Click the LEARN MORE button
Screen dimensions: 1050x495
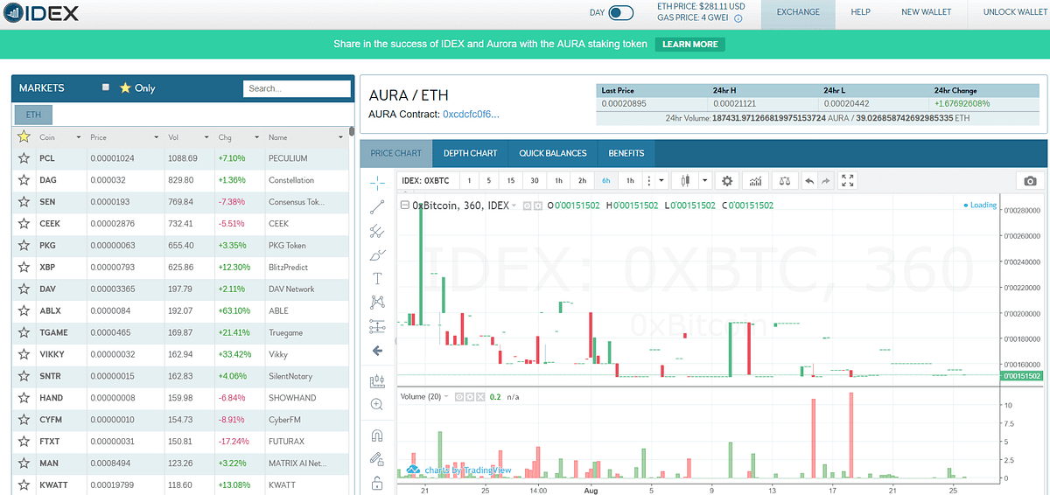coord(689,44)
